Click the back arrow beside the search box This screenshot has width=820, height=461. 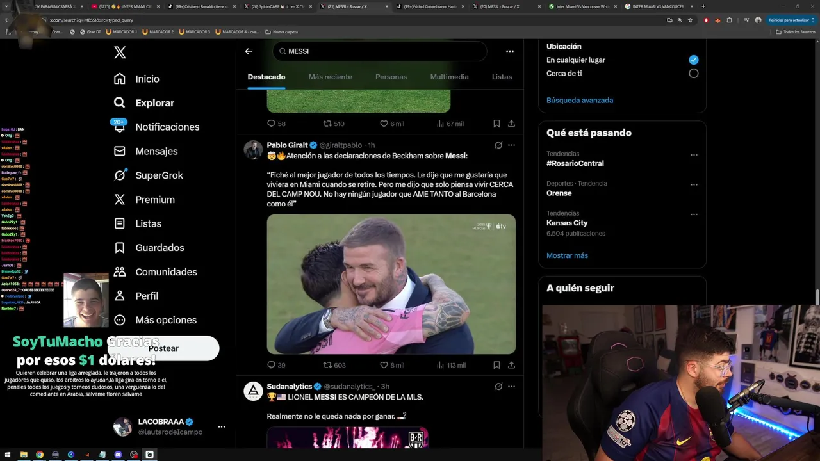click(x=249, y=51)
